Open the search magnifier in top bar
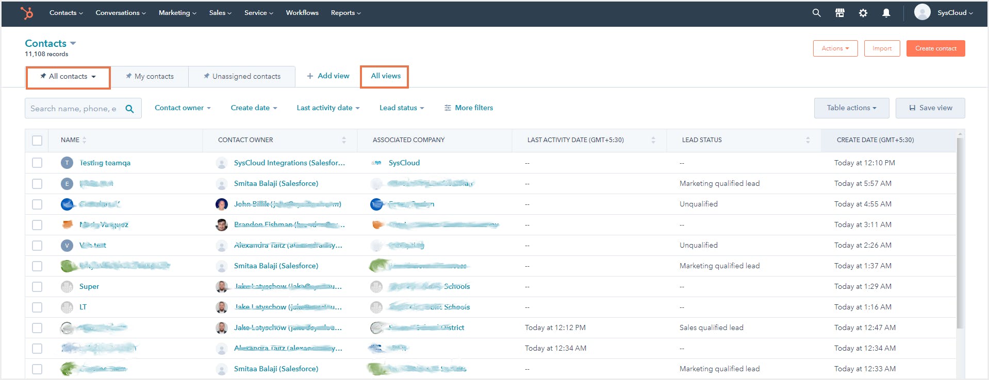 click(816, 13)
